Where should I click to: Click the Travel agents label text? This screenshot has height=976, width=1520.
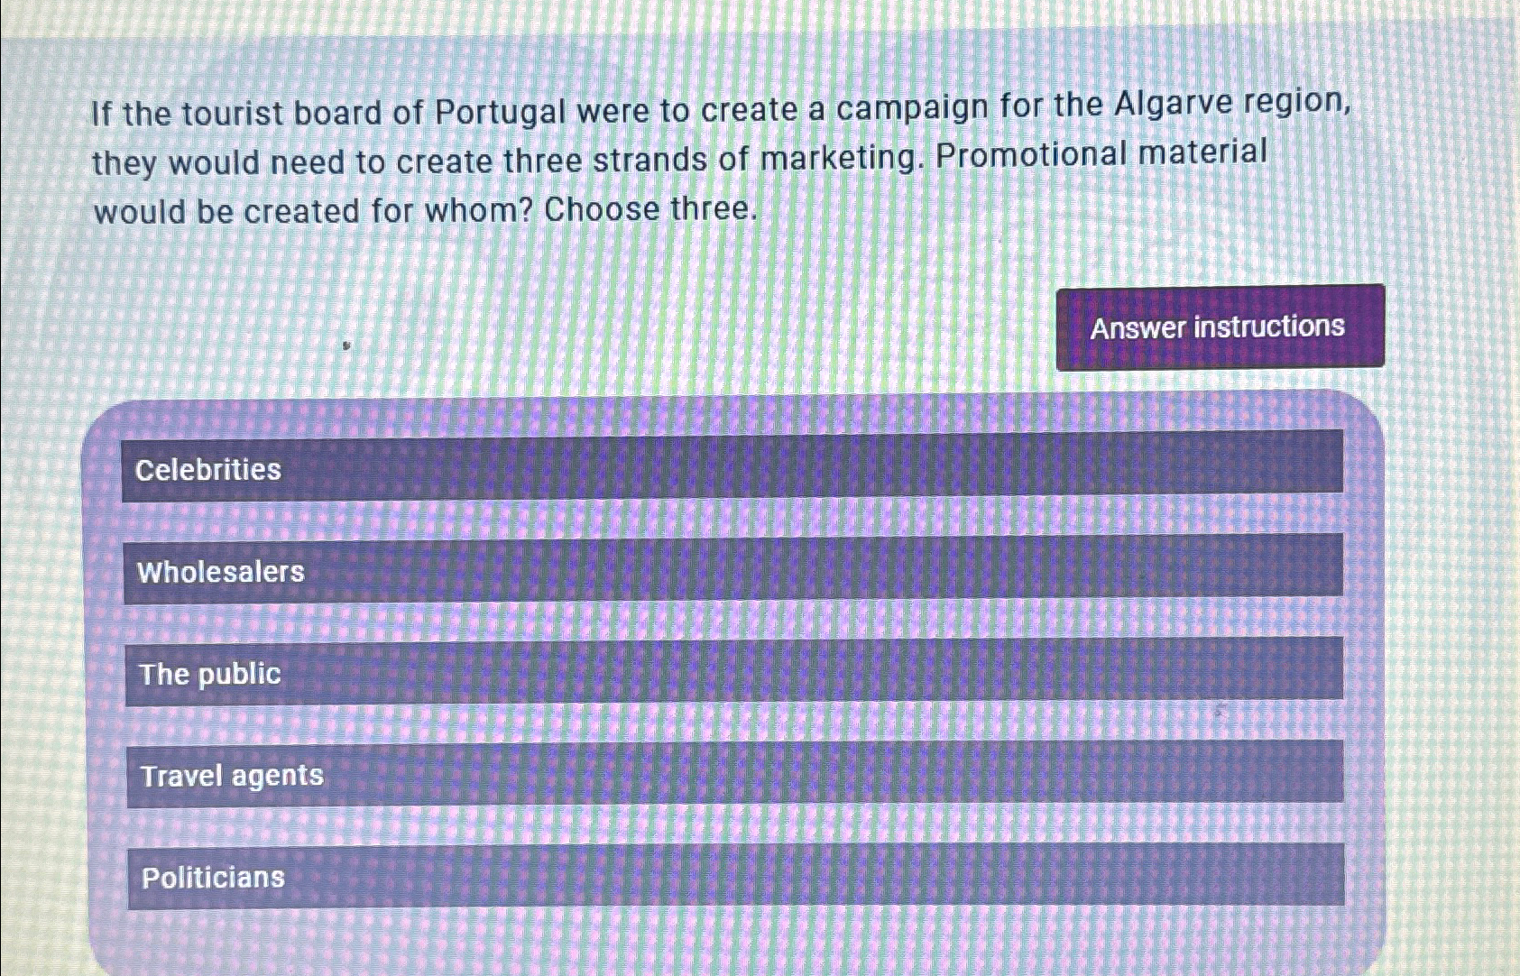[232, 776]
